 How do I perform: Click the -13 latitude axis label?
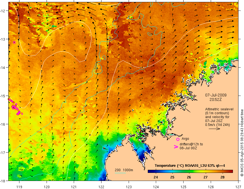coord(3,39)
